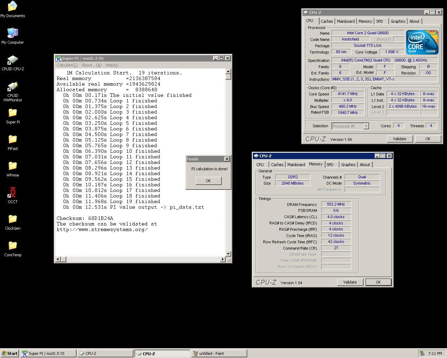Click Super PI vertical scrollbar up arrow
This screenshot has height=358, width=447.
pyautogui.click(x=228, y=71)
